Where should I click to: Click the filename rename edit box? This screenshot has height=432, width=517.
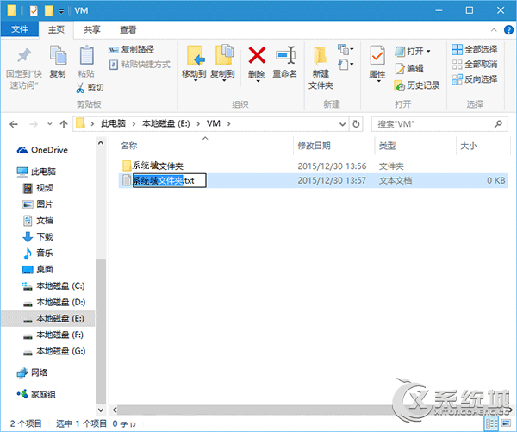click(170, 180)
